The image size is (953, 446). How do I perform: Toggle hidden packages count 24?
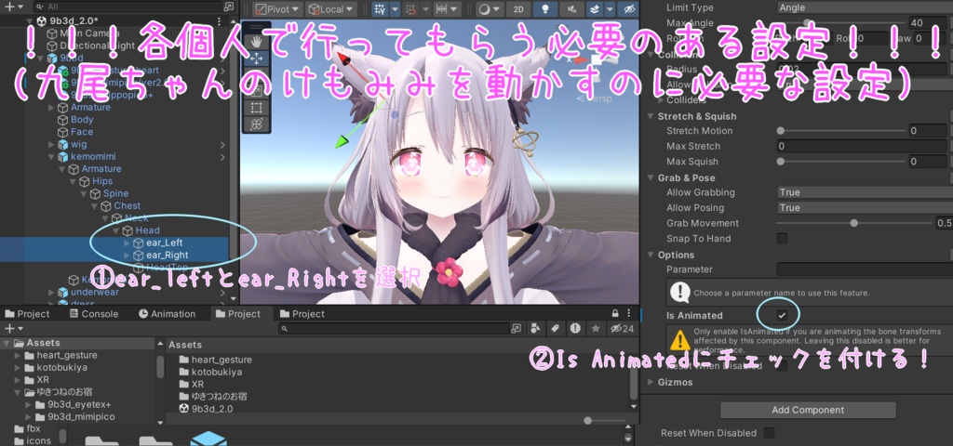coord(622,328)
